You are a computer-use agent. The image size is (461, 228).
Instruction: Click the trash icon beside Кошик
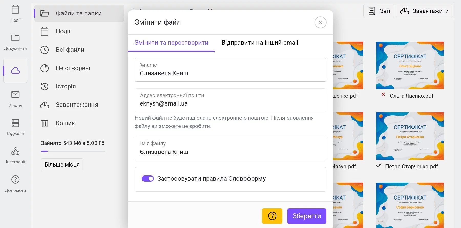coord(45,123)
